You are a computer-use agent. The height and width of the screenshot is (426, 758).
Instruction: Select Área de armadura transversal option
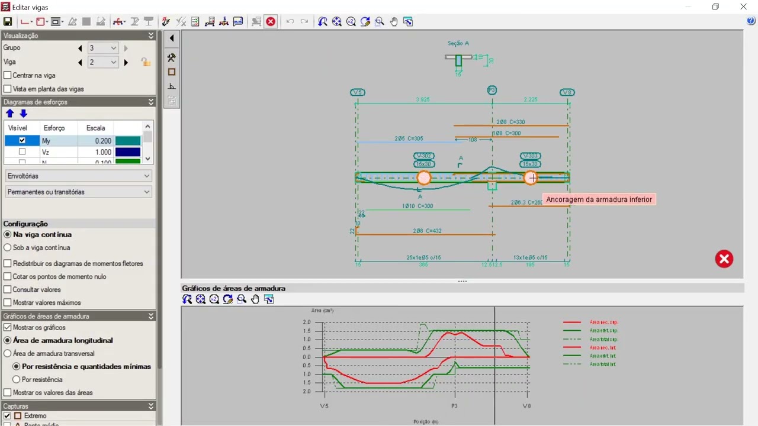[x=8, y=354]
